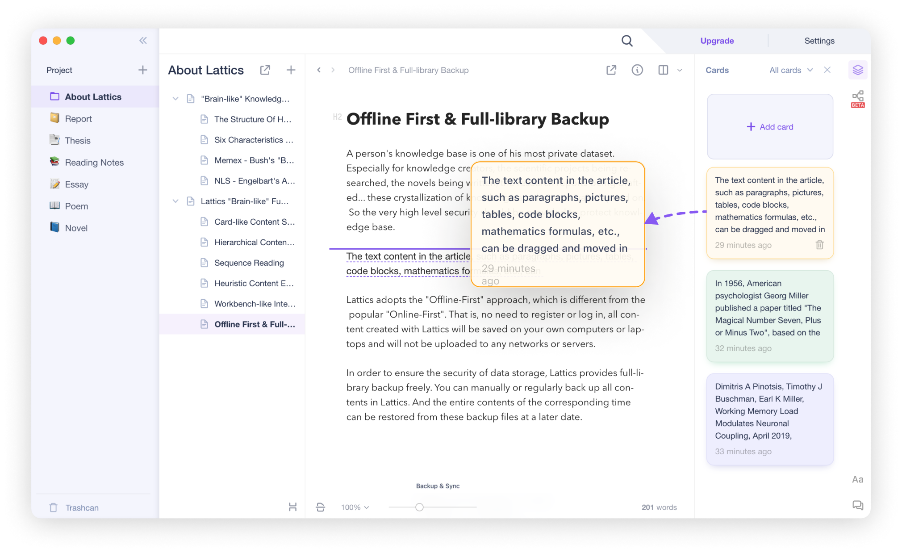902x553 pixels.
Task: Toggle the cards panel layers icon
Action: click(x=857, y=70)
